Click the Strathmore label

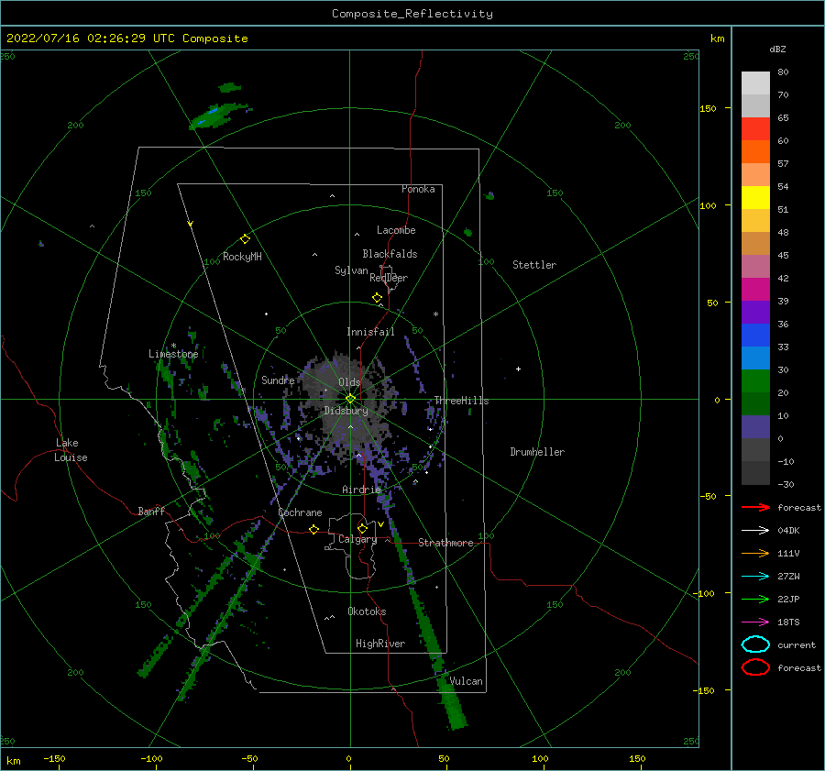[445, 543]
